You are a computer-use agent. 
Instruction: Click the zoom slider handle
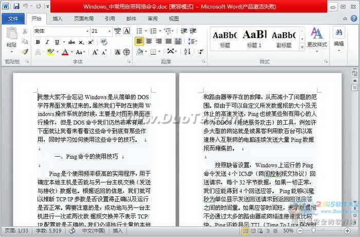click(x=314, y=230)
